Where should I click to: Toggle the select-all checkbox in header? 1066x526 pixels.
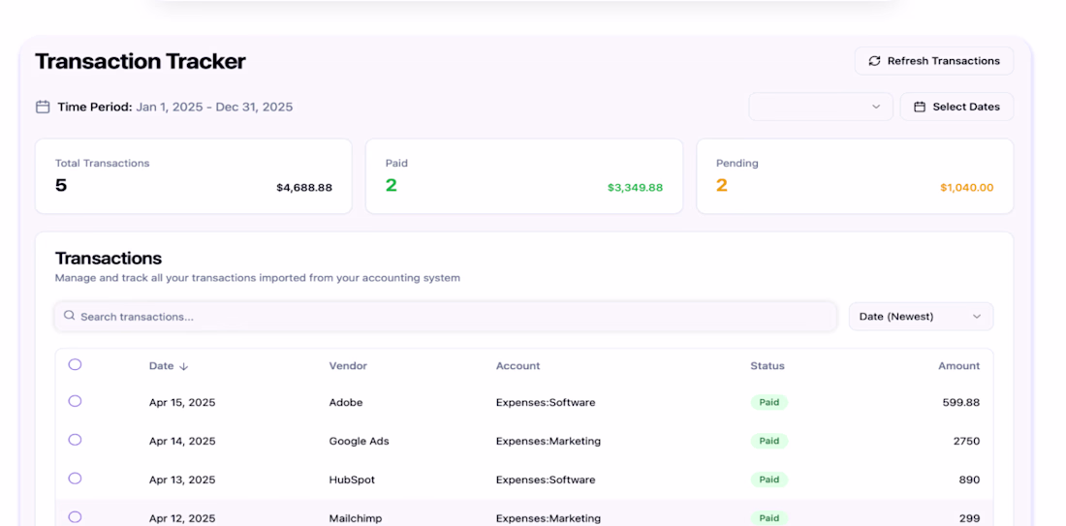click(75, 364)
